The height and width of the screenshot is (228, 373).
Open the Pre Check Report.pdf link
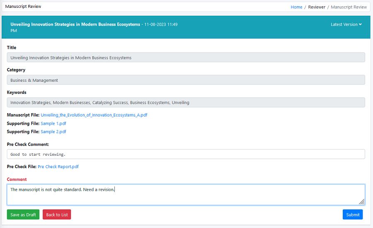click(x=58, y=167)
